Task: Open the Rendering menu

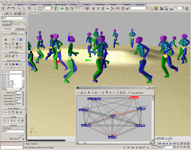Action: (x=31, y=1)
